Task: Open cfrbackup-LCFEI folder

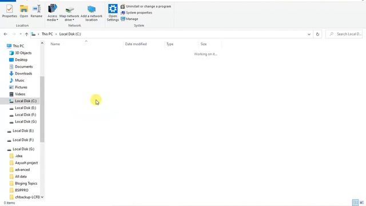Action: (x=27, y=197)
